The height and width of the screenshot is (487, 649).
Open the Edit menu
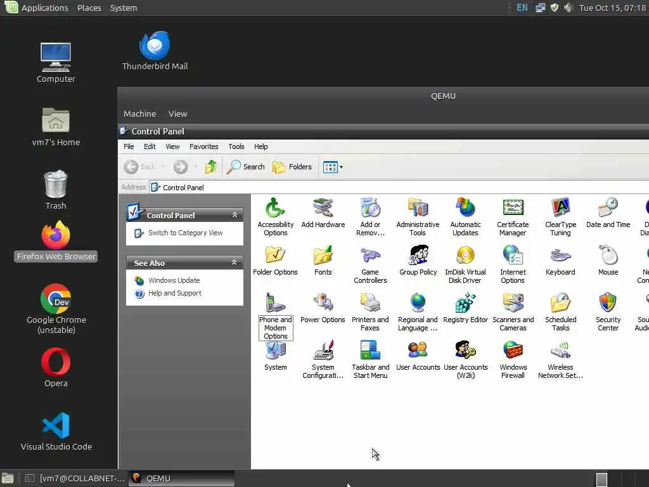click(150, 146)
